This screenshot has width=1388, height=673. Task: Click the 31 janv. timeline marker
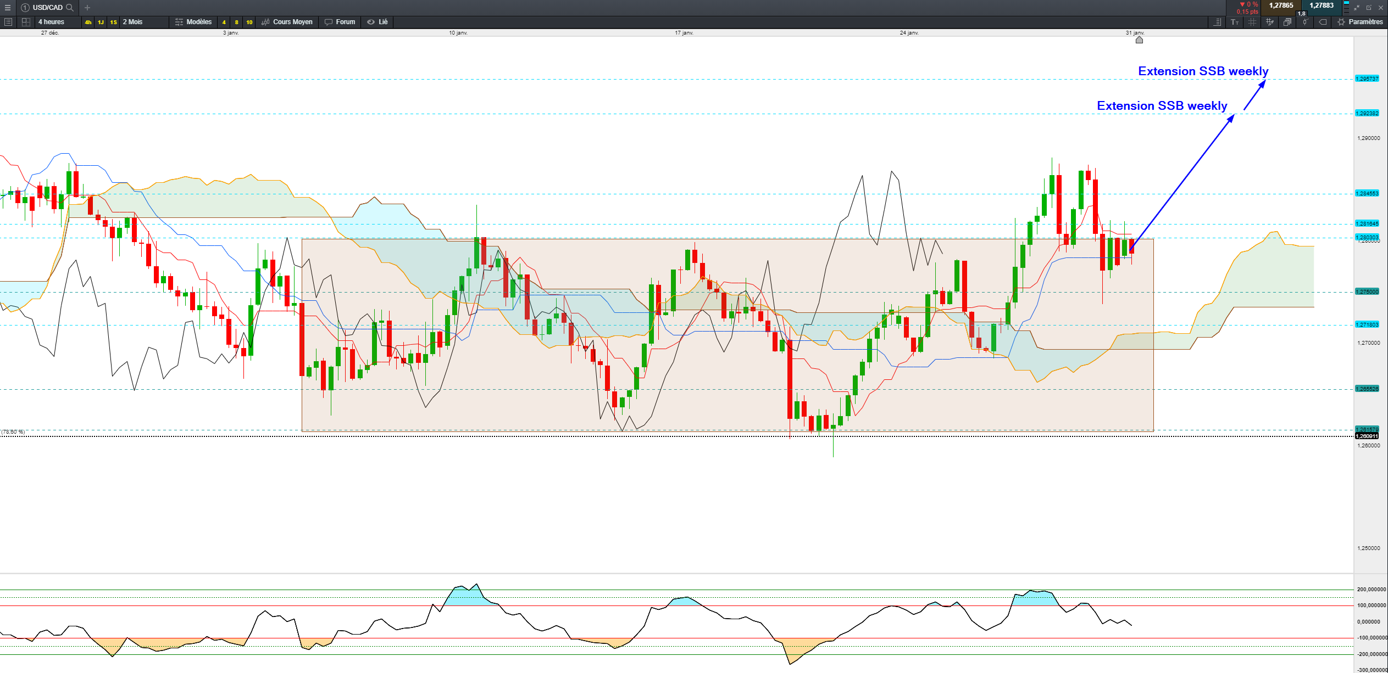[x=1139, y=40]
